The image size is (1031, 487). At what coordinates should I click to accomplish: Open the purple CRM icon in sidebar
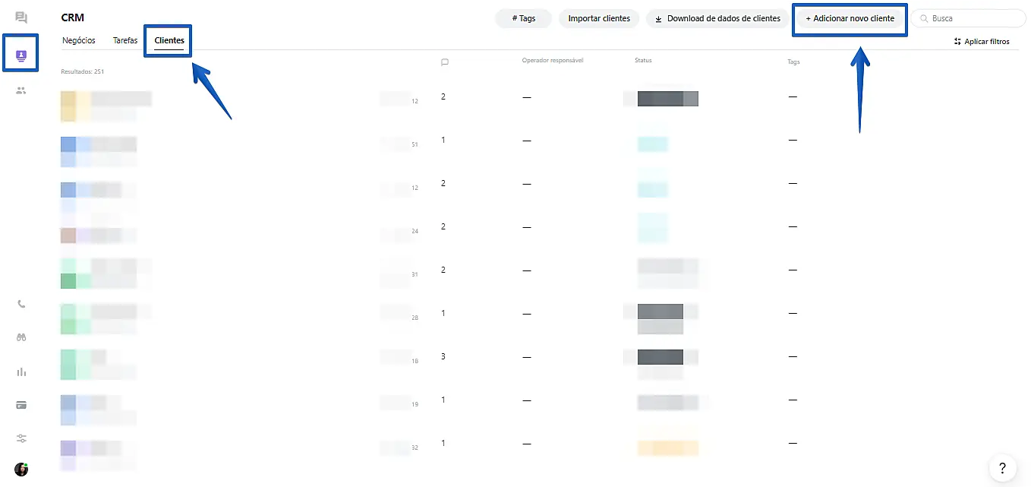21,55
